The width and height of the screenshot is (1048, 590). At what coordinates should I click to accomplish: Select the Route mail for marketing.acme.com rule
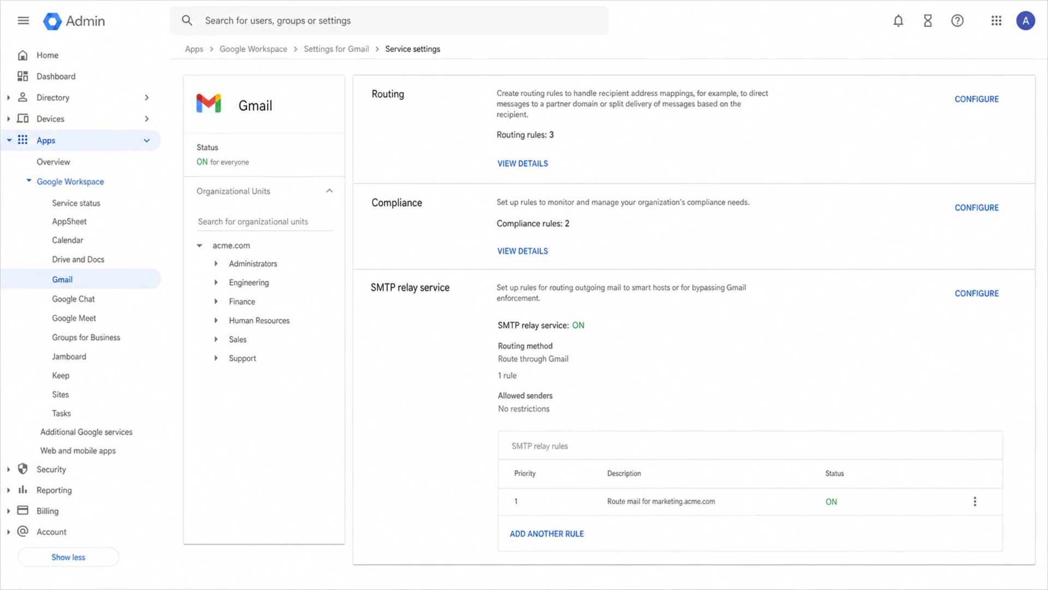click(x=750, y=501)
